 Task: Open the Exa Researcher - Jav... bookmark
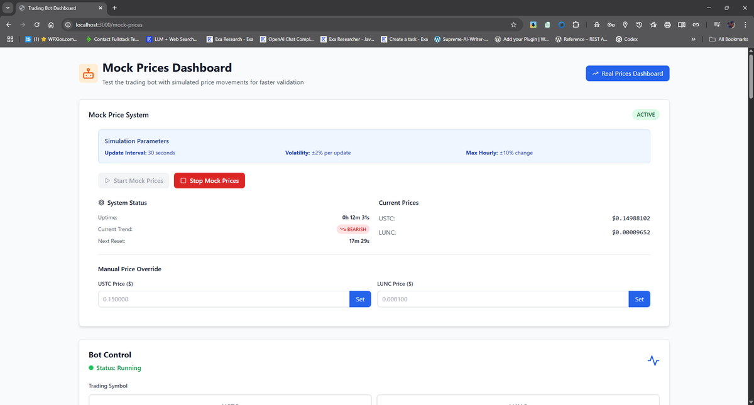[x=347, y=39]
